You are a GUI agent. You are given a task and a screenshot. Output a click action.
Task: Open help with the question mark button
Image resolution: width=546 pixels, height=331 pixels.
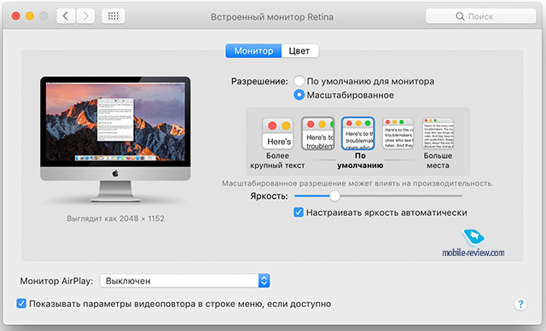520,305
